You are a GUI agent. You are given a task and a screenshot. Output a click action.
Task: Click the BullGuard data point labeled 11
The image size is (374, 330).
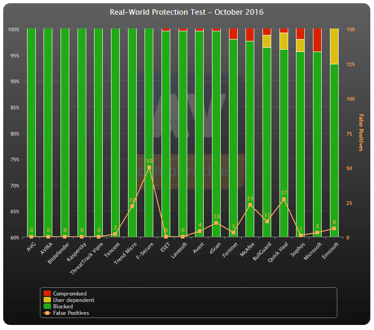coord(267,222)
